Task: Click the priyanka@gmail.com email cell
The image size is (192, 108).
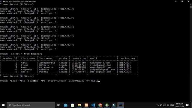Action: click(x=103, y=70)
